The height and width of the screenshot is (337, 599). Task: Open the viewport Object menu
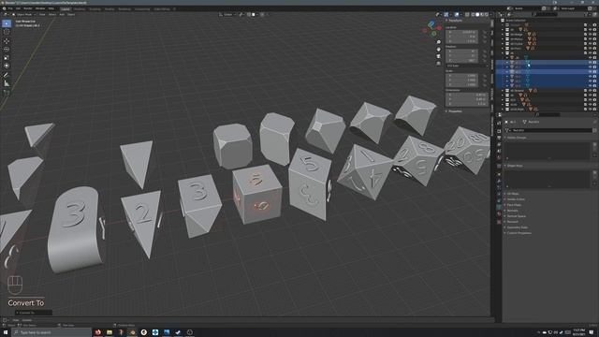tap(71, 15)
